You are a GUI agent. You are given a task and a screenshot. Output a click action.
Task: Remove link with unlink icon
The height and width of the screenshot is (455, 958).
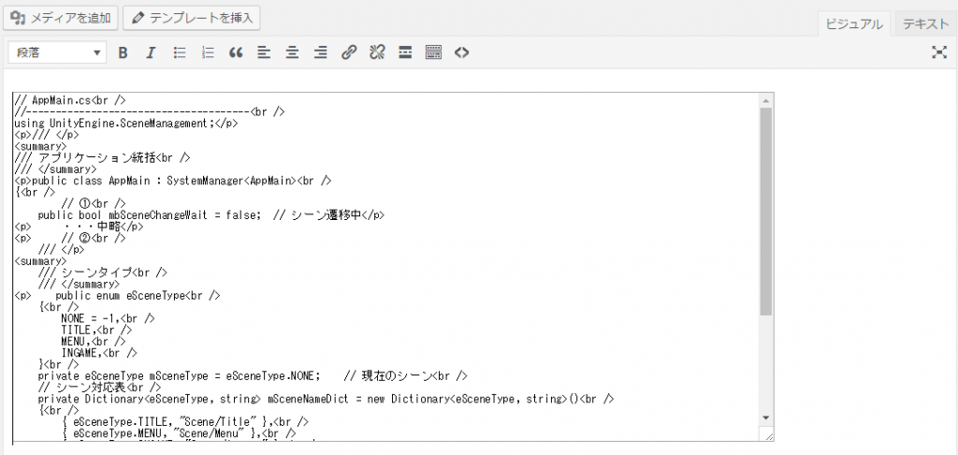(377, 52)
